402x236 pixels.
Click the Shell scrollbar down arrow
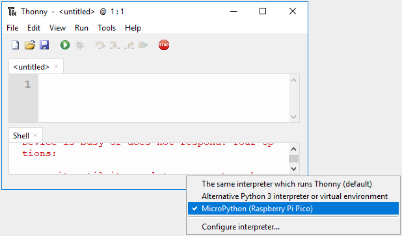coord(294,169)
